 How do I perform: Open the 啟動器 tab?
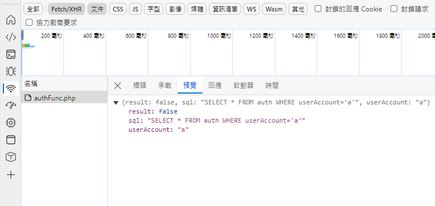click(243, 86)
